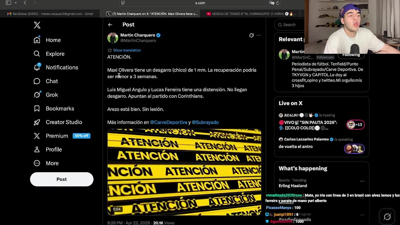Open Creator Studio
The image size is (400, 225).
coord(58,122)
